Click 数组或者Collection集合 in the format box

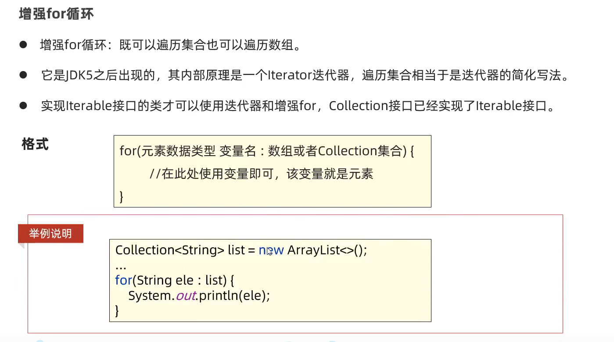click(x=336, y=151)
